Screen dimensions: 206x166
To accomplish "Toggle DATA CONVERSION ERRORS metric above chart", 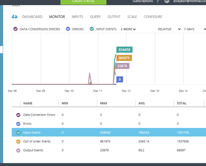I will 15,29.
